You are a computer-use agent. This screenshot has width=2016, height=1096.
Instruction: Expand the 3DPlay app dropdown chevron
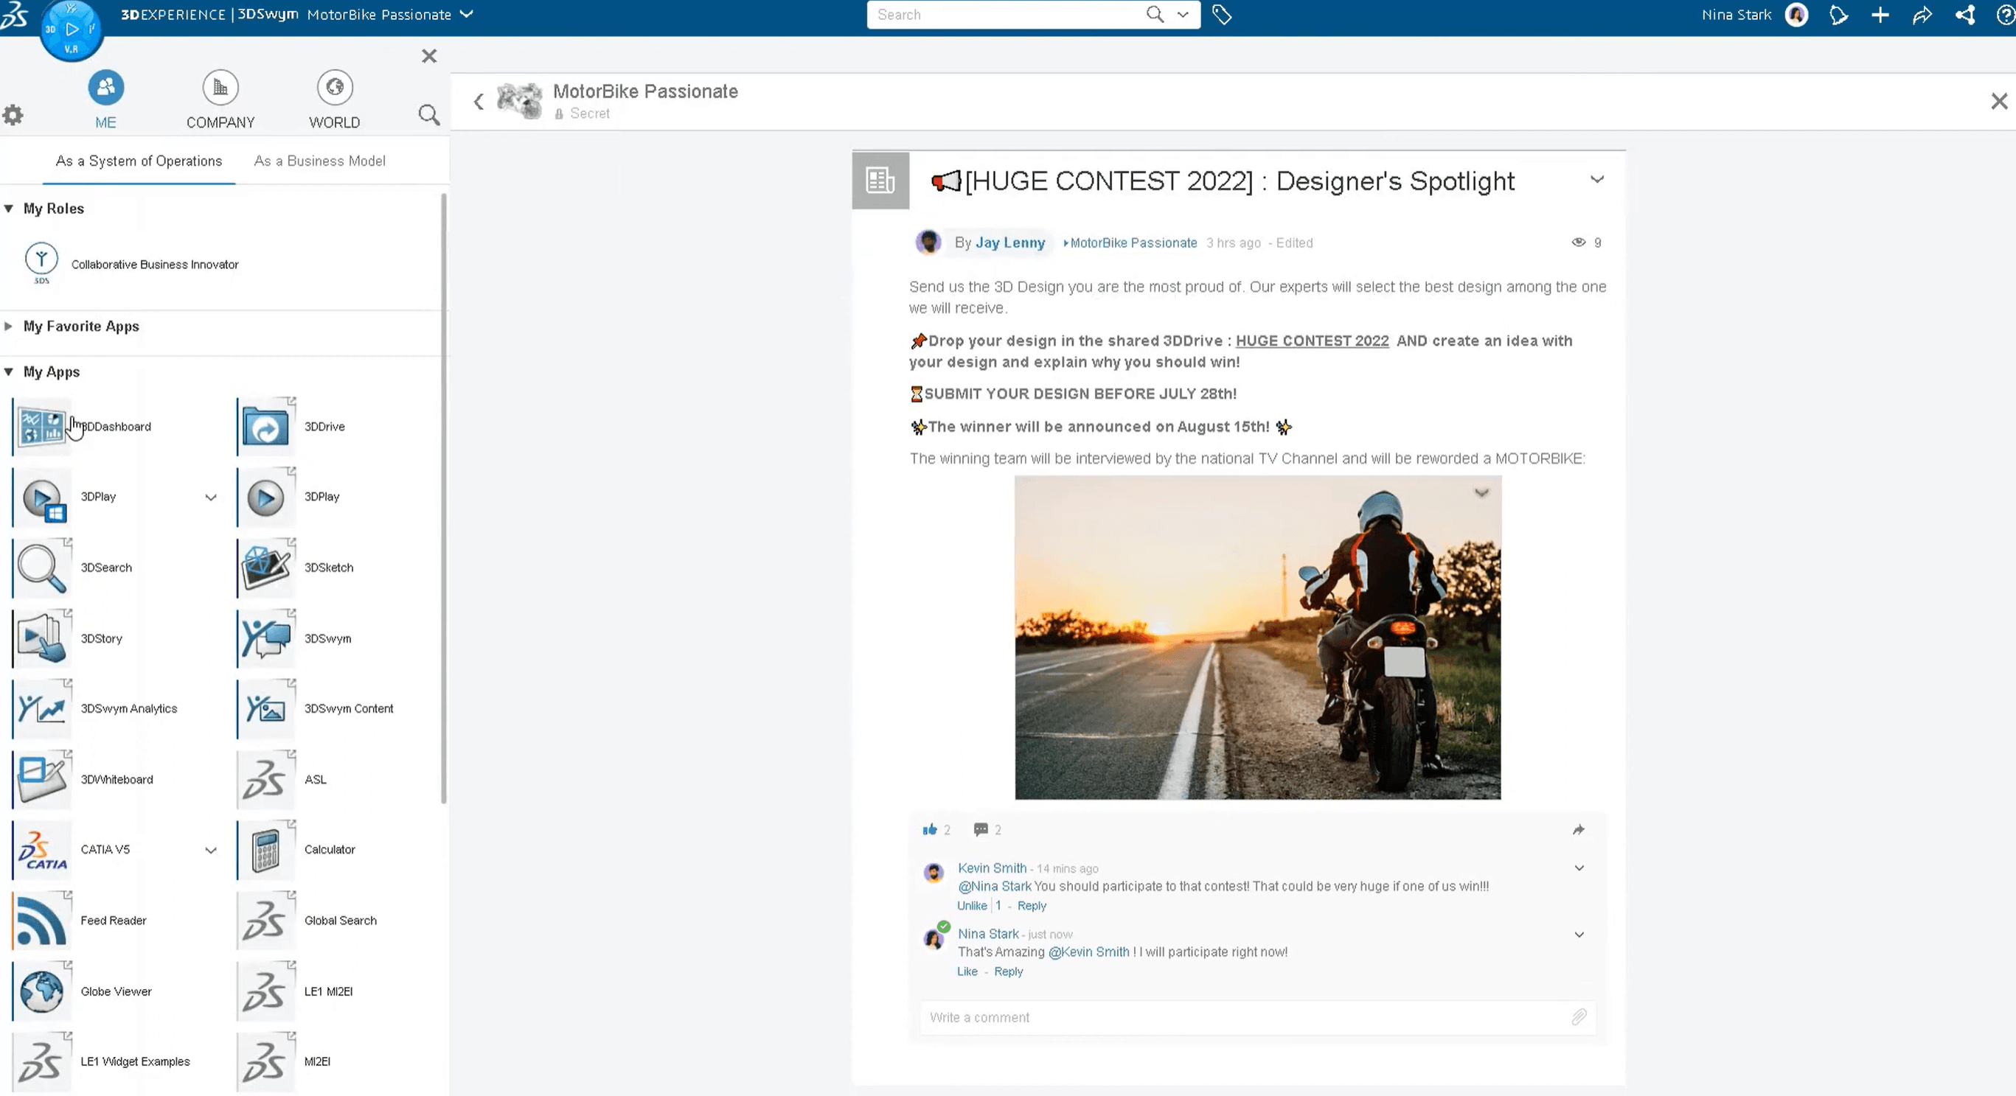pyautogui.click(x=209, y=498)
